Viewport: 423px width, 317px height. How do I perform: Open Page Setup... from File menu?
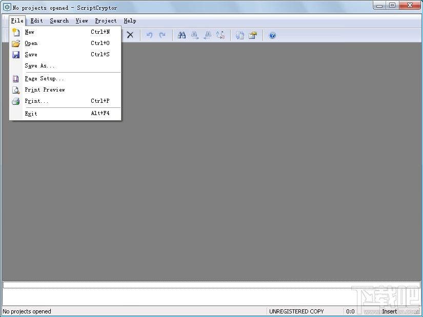pos(65,79)
